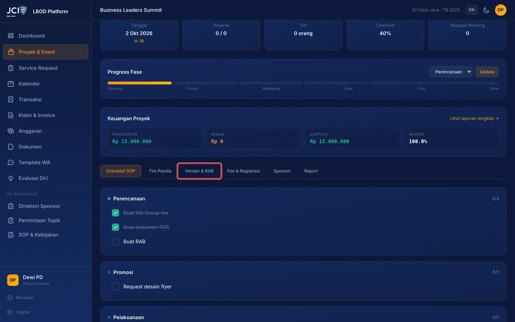Screen dimensions: 515x322
Task: Click the Service Request clipboard icon
Action: click(x=11, y=68)
